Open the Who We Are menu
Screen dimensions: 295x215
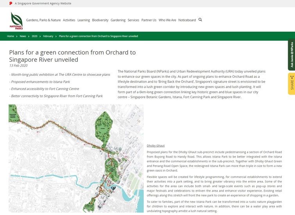pyautogui.click(x=167, y=20)
